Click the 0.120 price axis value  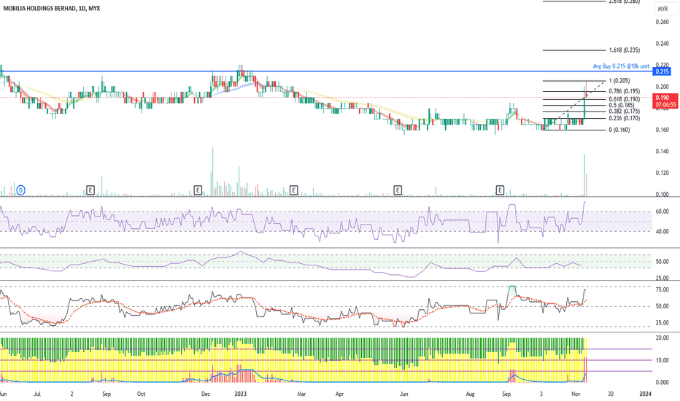[662, 173]
